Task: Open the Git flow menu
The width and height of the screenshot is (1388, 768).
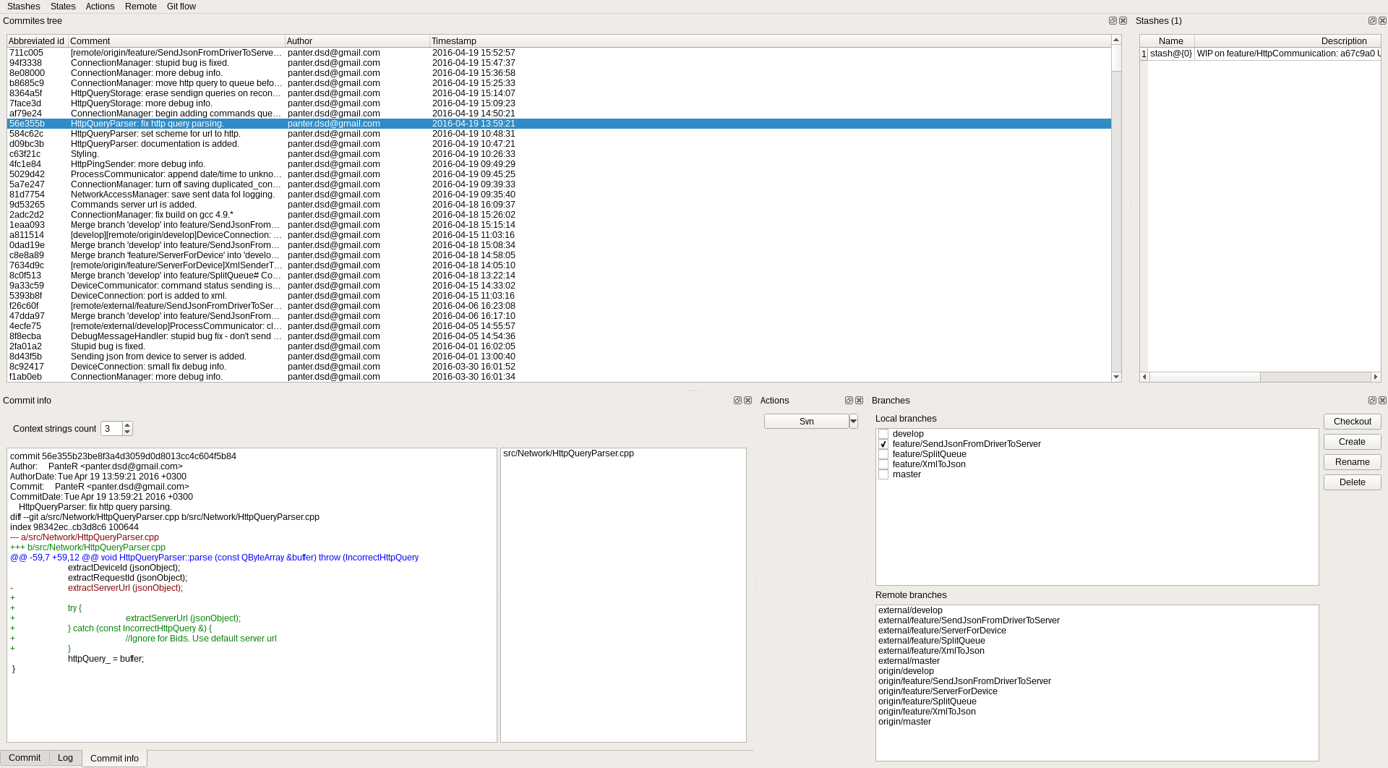Action: pyautogui.click(x=181, y=7)
